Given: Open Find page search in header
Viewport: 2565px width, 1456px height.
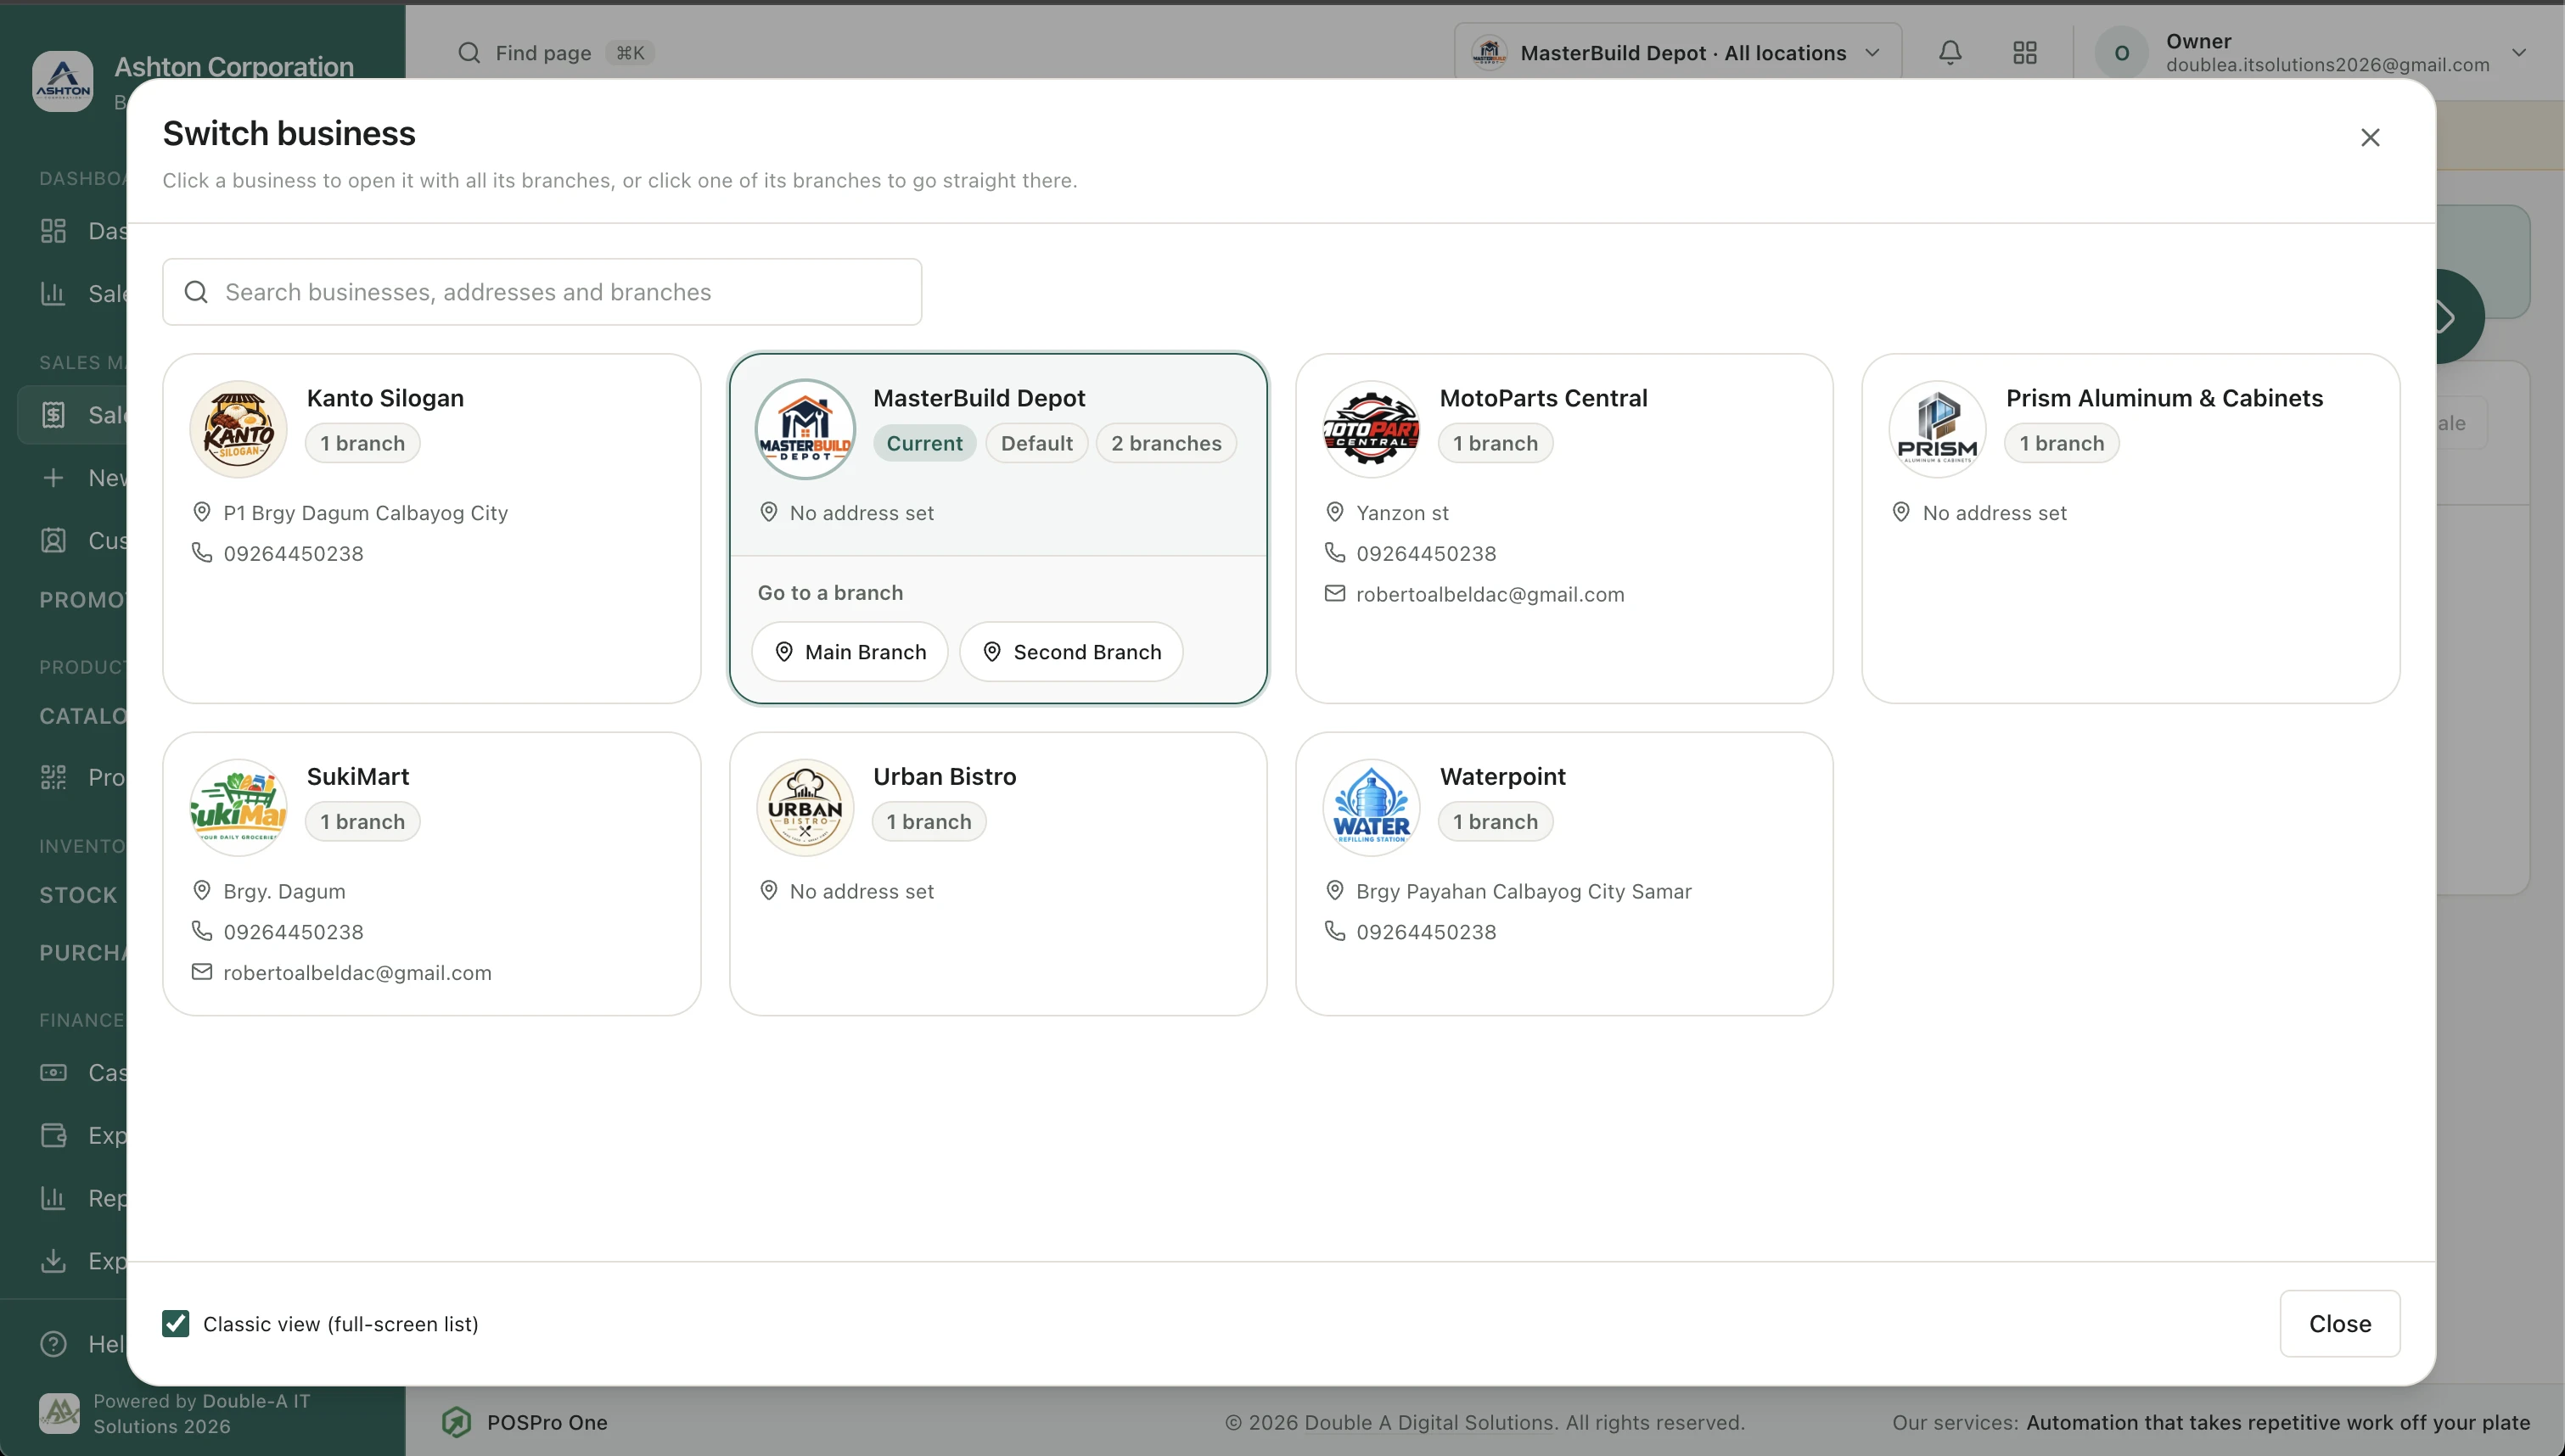Looking at the screenshot, I should [x=555, y=52].
